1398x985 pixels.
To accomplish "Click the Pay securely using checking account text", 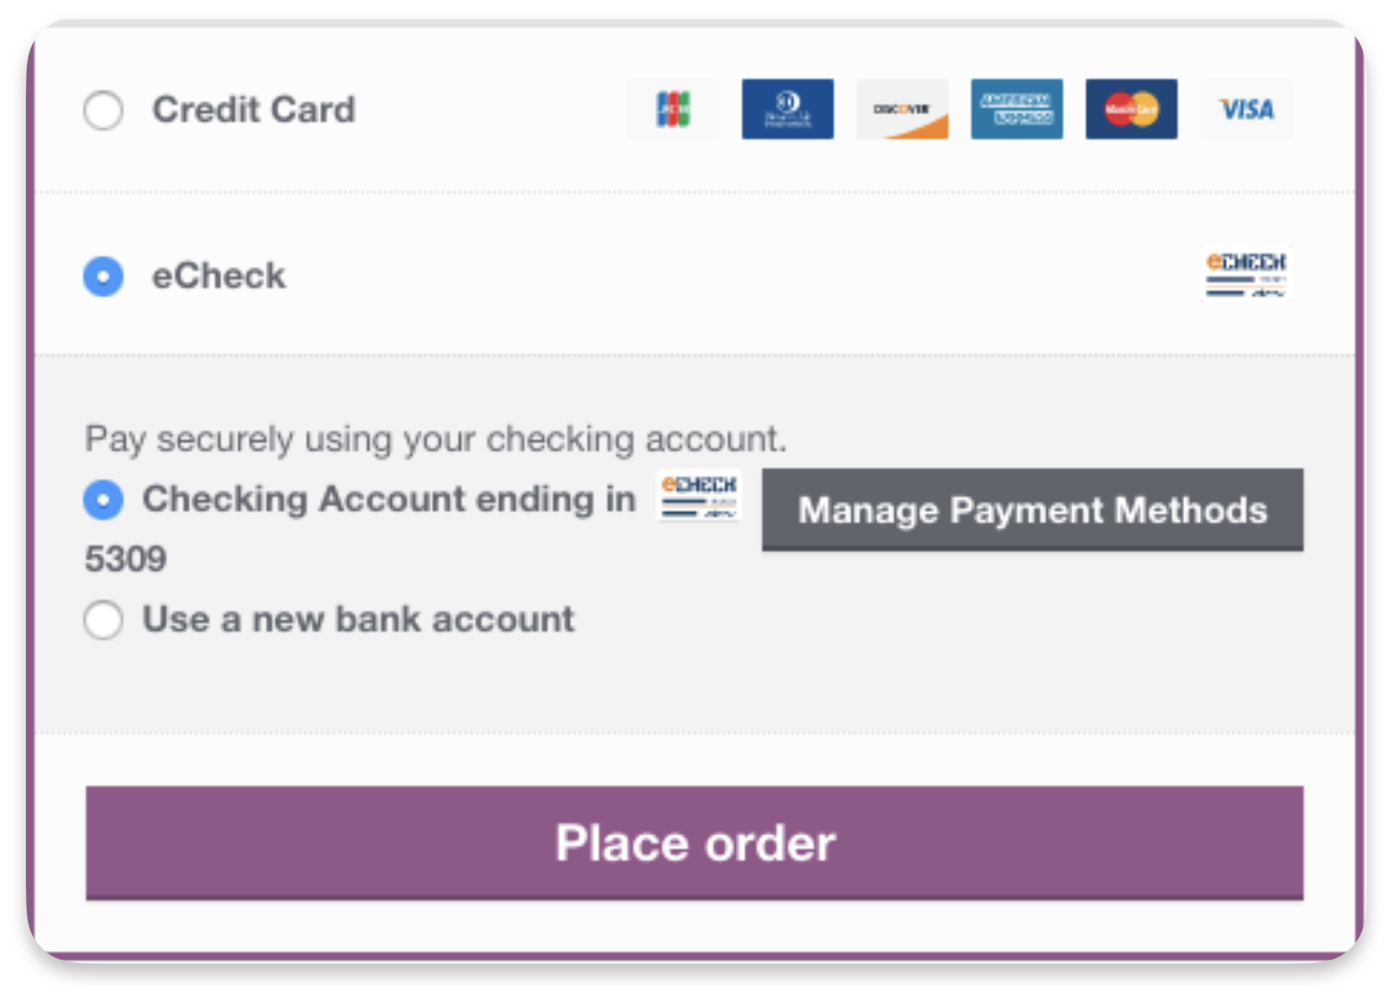I will pyautogui.click(x=435, y=439).
